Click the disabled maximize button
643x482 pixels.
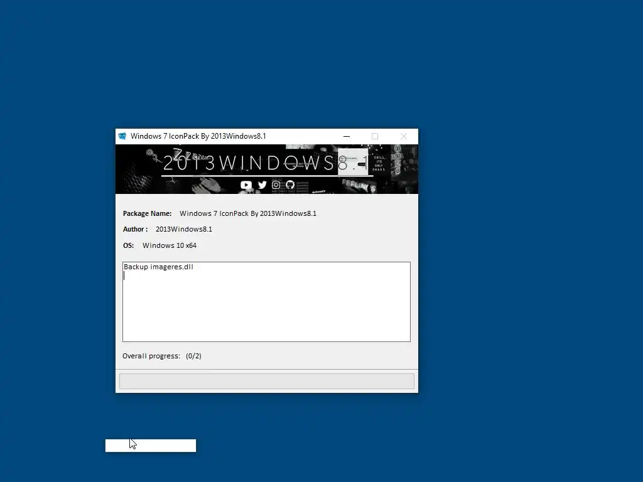pos(375,136)
